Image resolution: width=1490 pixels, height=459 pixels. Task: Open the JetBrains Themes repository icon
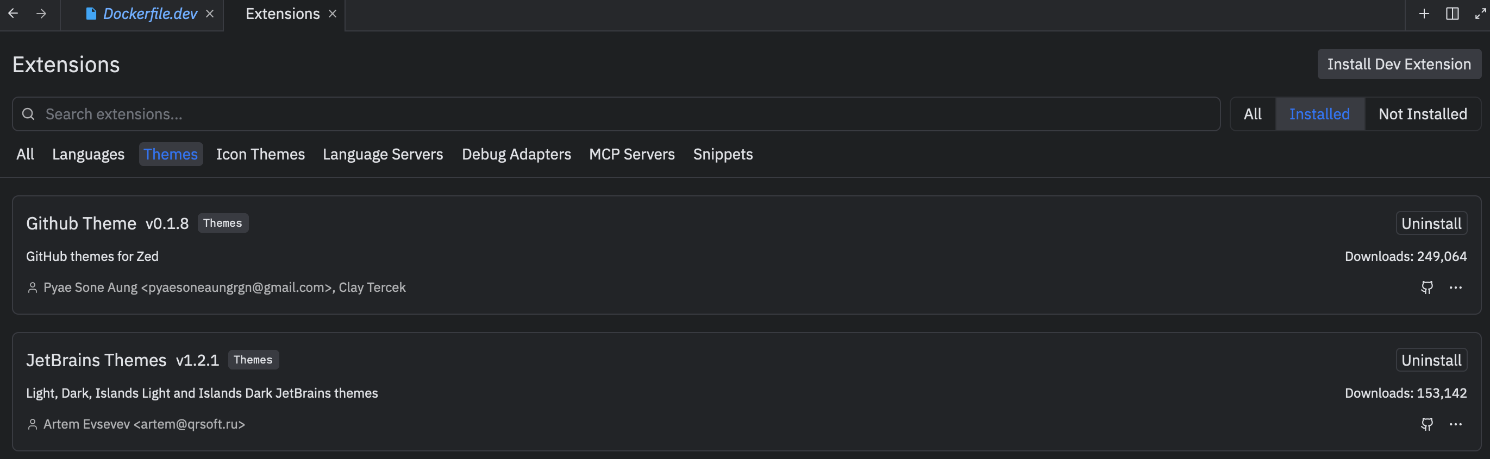pyautogui.click(x=1427, y=424)
